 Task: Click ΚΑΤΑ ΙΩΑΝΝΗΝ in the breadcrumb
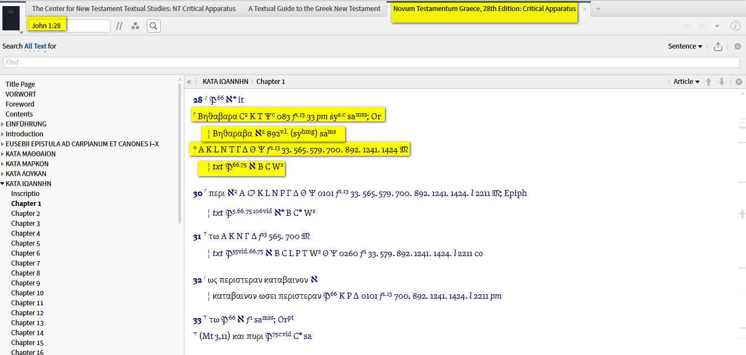225,82
